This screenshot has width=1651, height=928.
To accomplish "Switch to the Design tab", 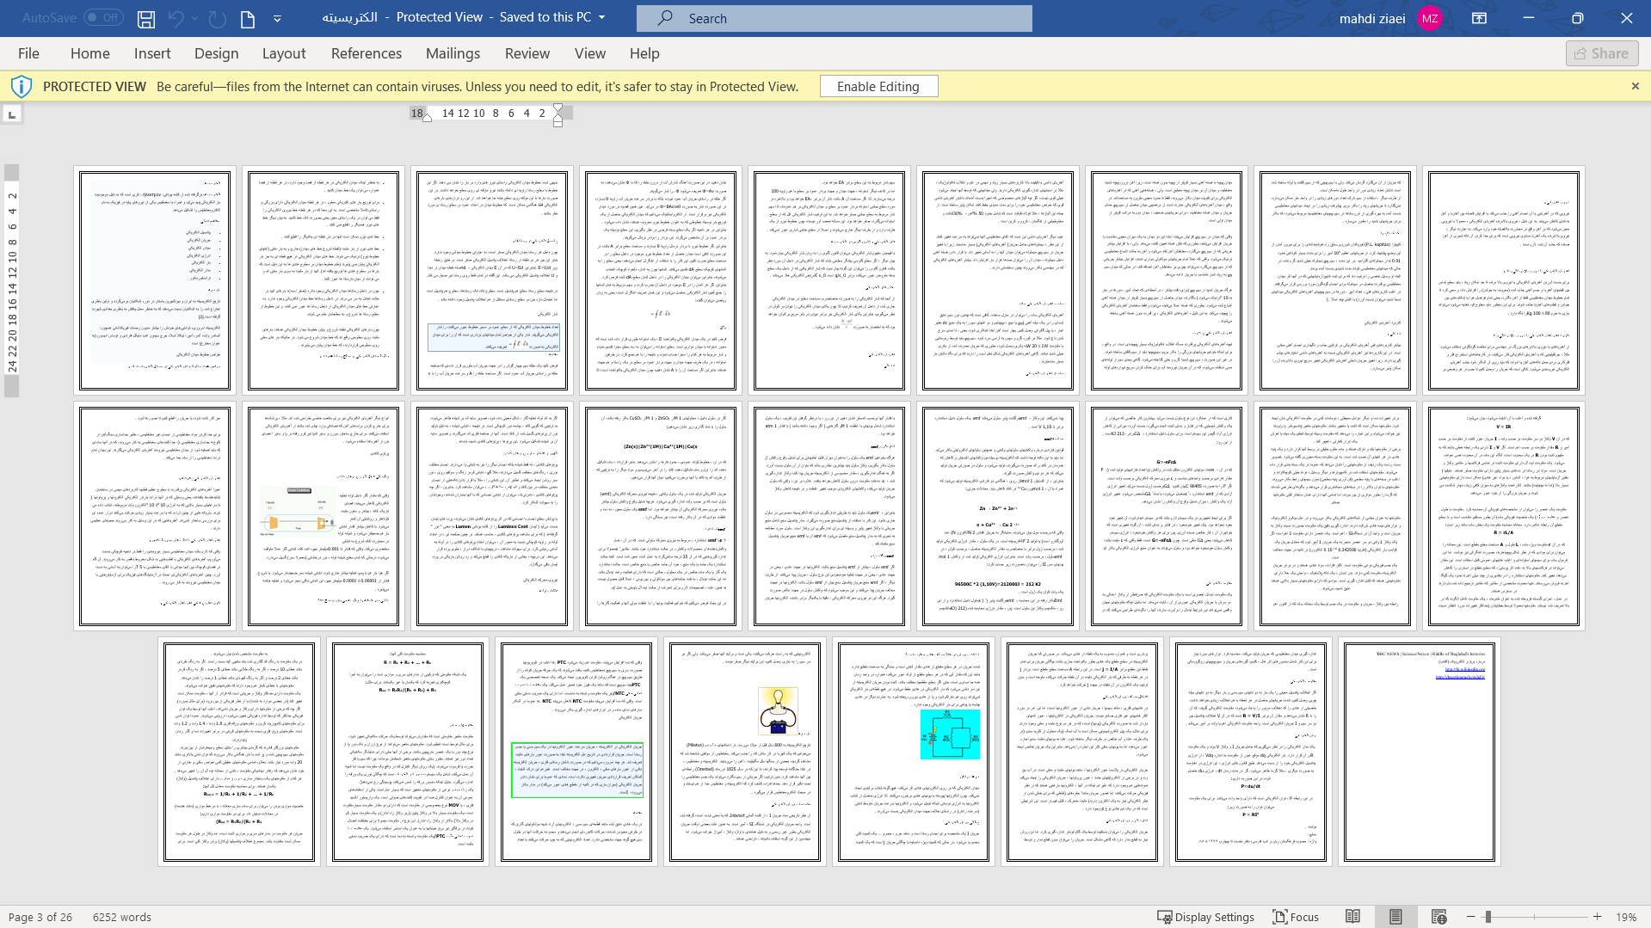I will tap(217, 53).
